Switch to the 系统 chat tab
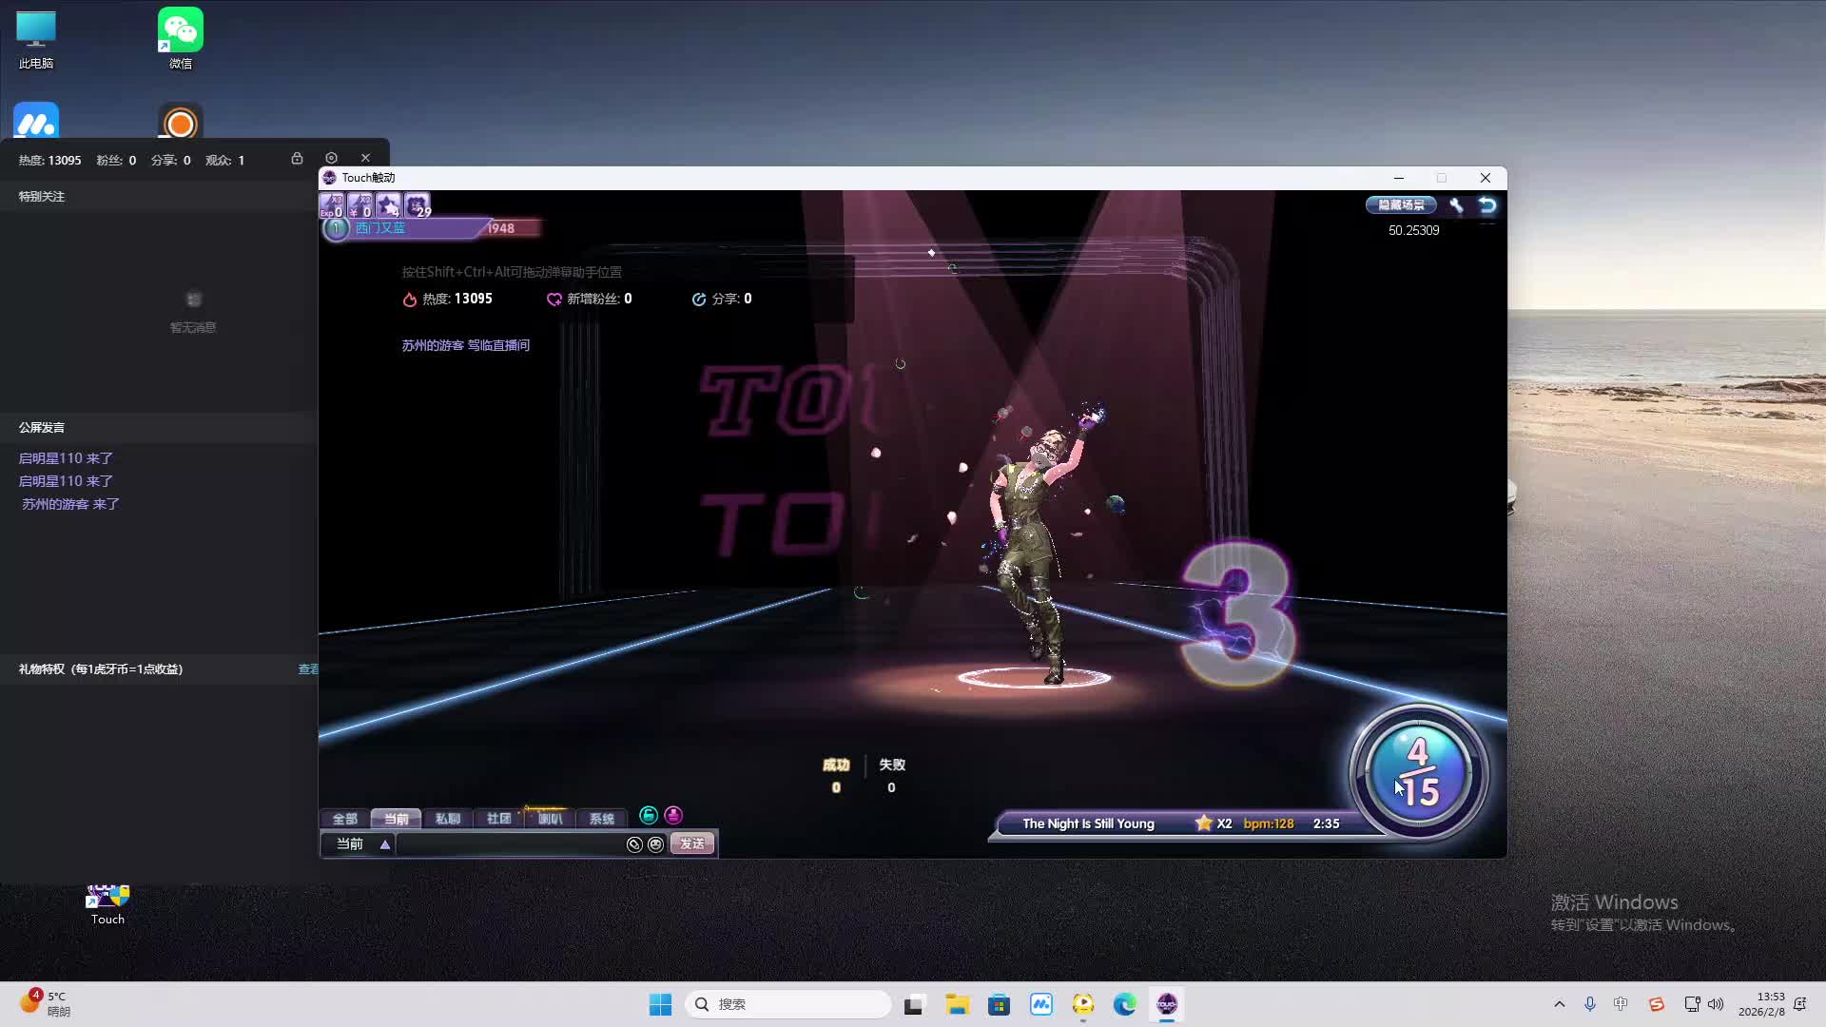This screenshot has height=1027, width=1826. point(601,819)
